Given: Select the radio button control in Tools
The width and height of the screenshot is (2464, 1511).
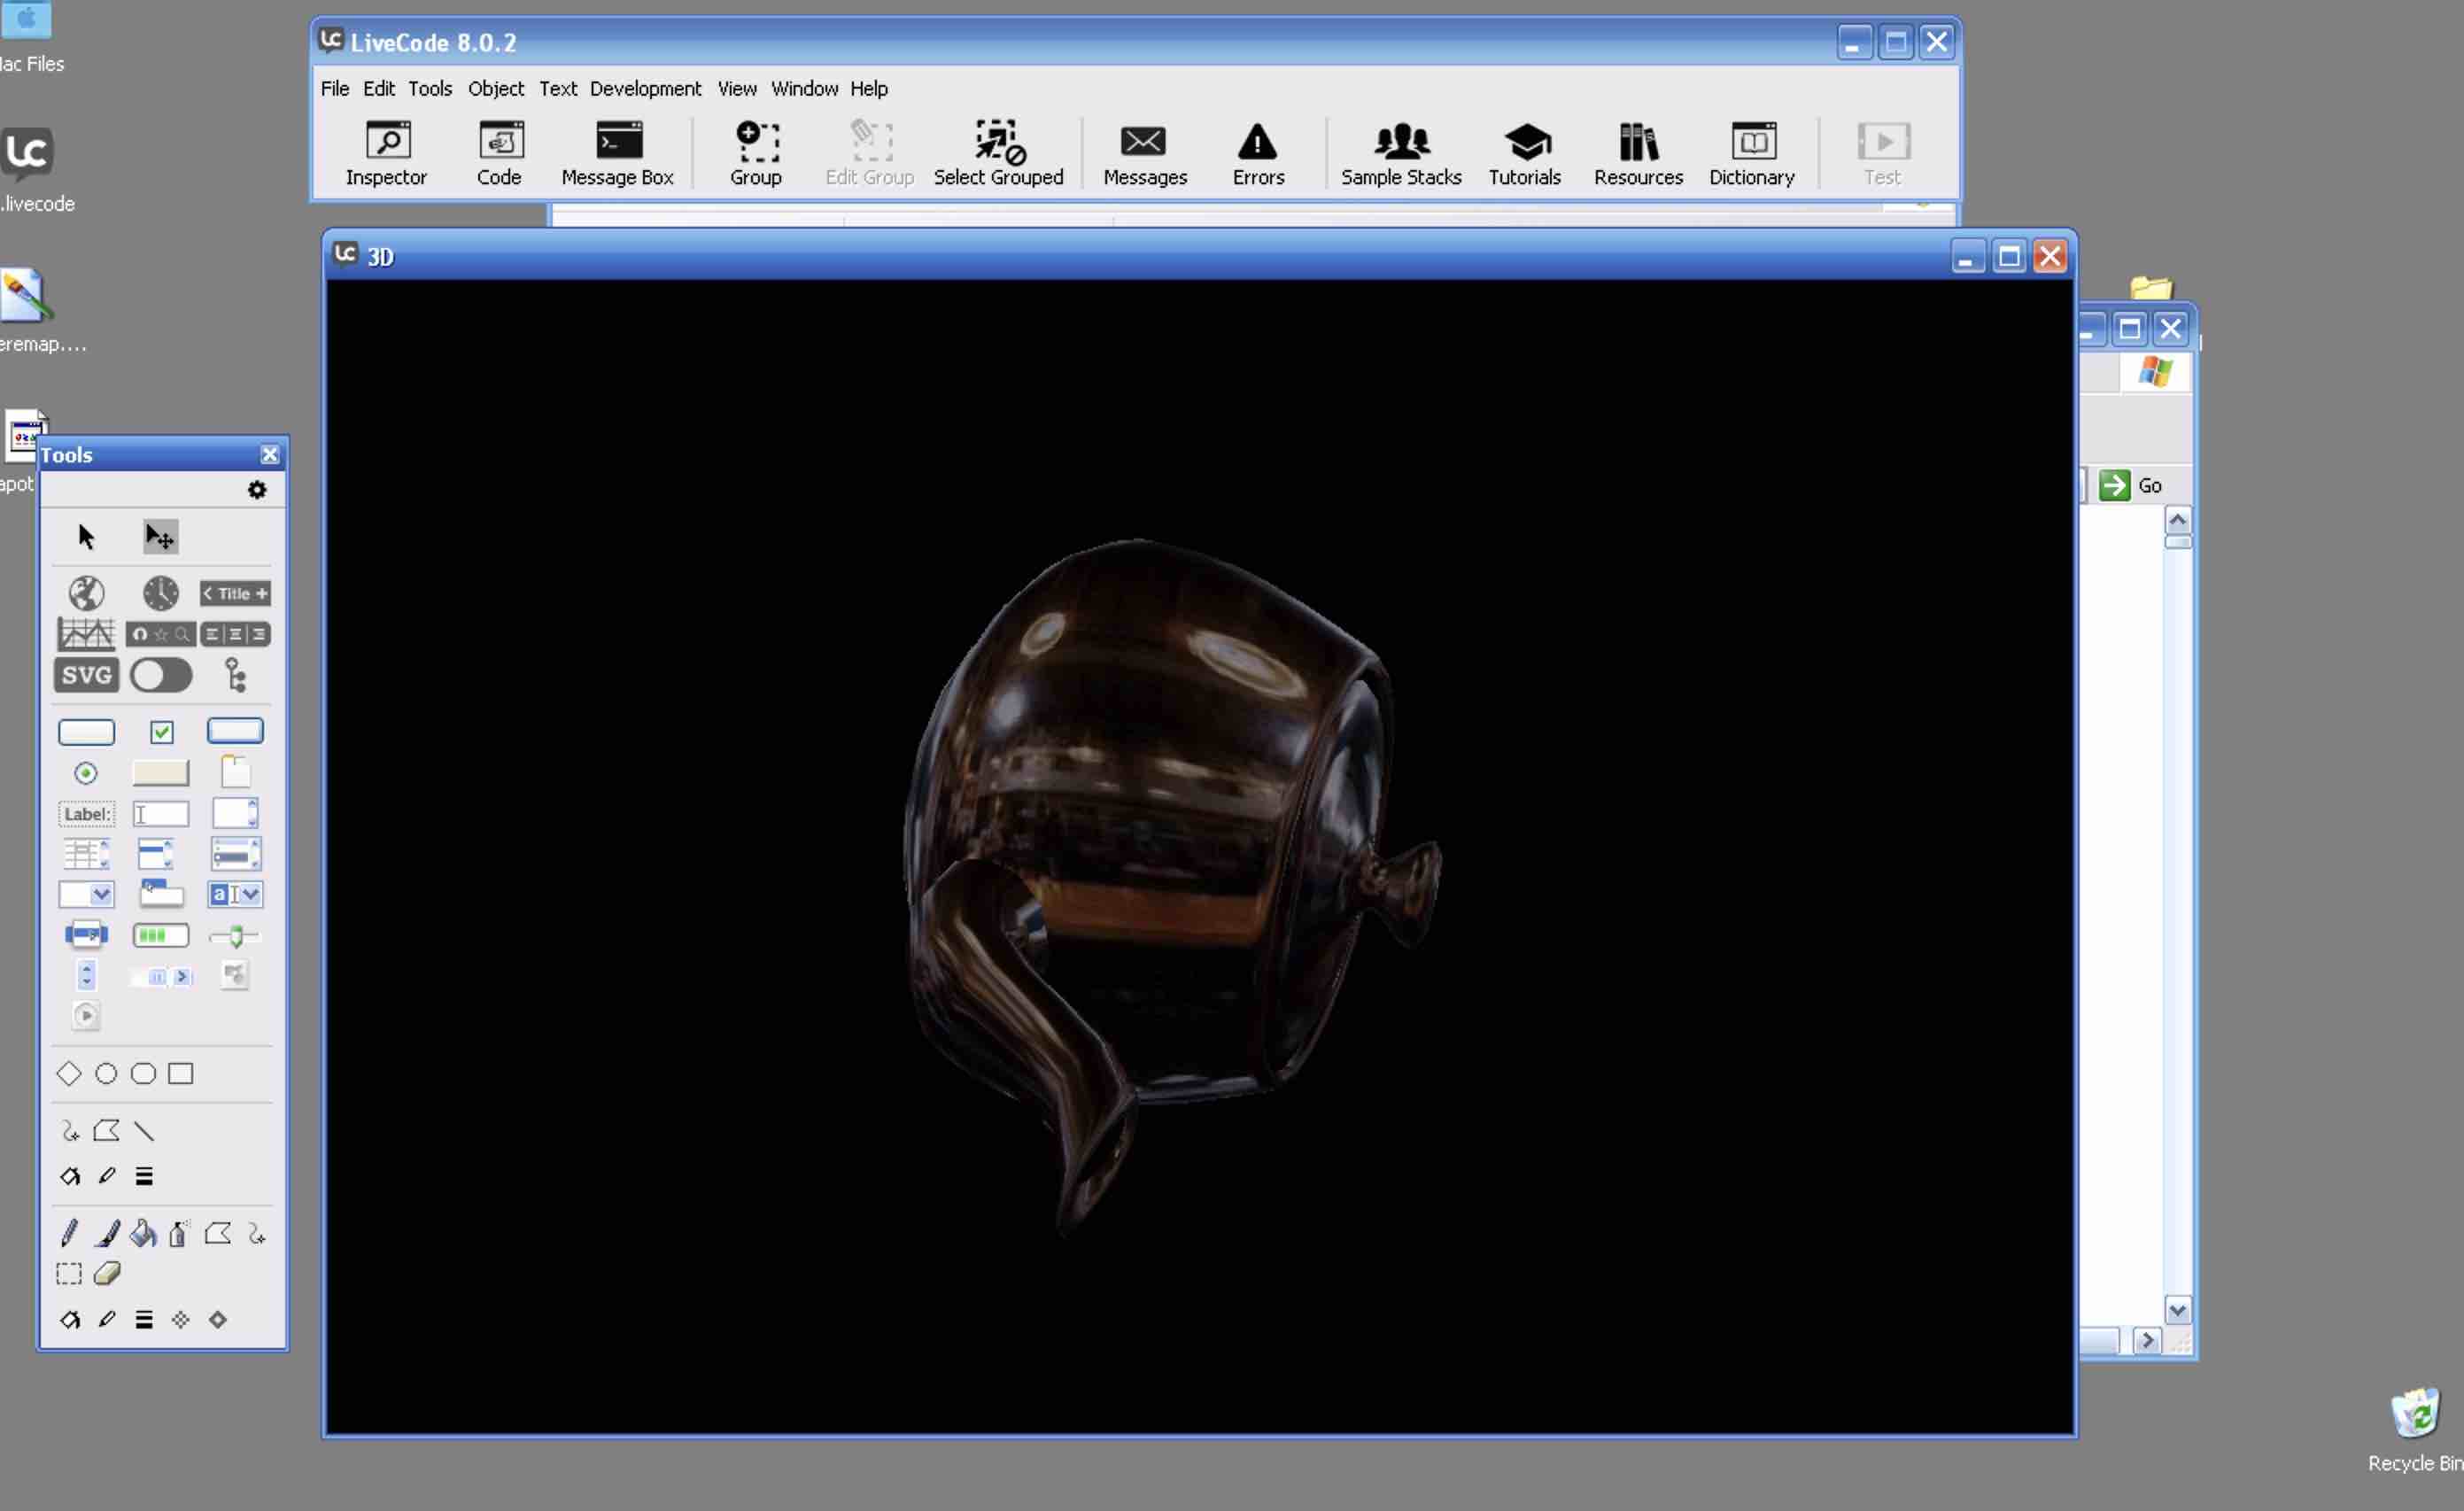Looking at the screenshot, I should tap(86, 773).
